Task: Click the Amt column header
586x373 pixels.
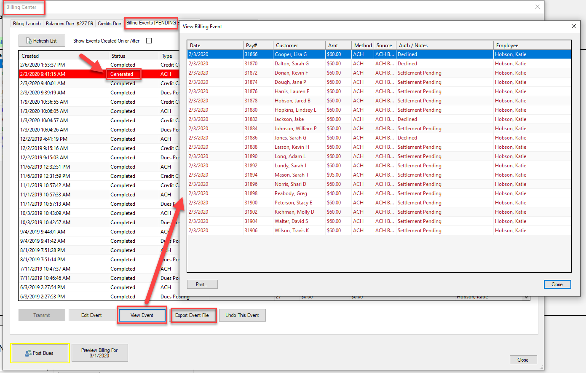Action: pos(338,45)
